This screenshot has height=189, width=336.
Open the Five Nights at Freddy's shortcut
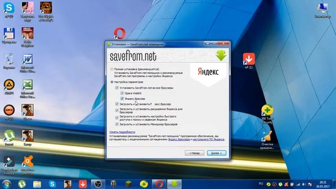(46, 11)
